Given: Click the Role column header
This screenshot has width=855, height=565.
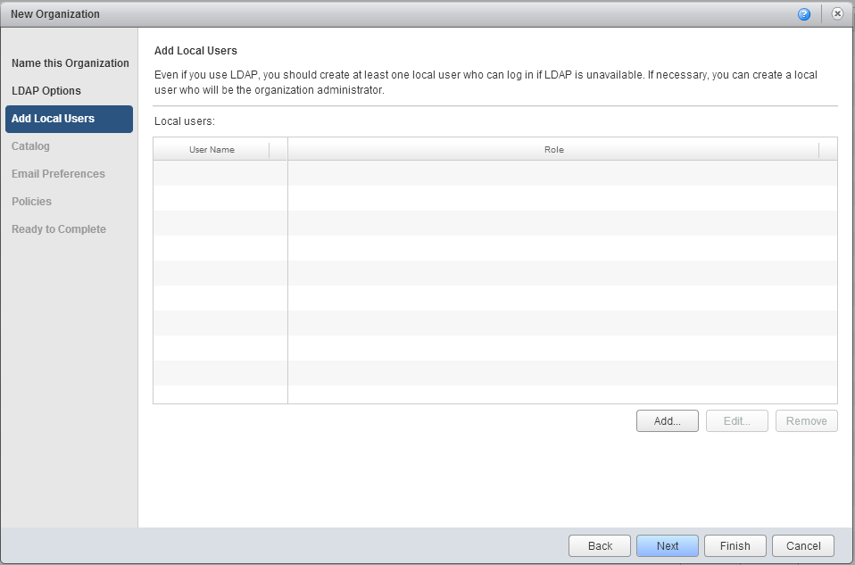Looking at the screenshot, I should [553, 150].
